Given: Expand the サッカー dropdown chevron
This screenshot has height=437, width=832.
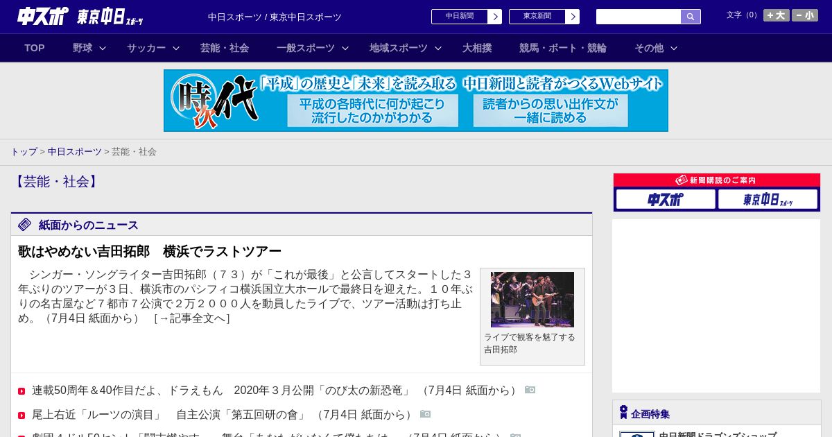Looking at the screenshot, I should 176,48.
